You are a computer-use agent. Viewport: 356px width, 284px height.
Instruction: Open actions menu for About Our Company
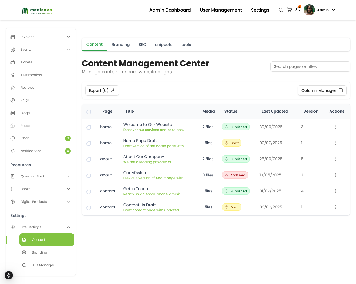click(335, 159)
